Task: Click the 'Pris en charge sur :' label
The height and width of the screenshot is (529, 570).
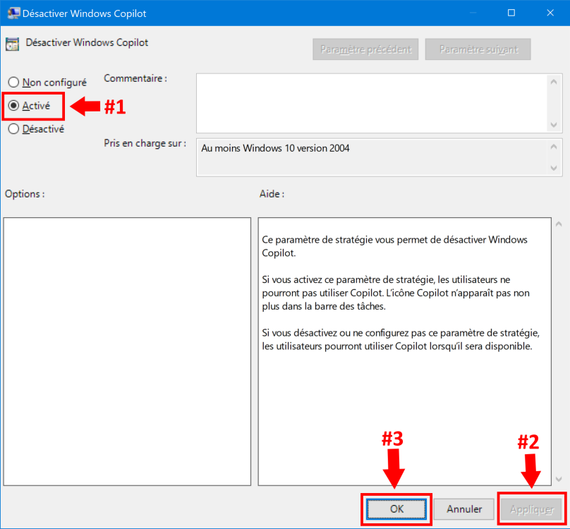Action: [x=145, y=143]
